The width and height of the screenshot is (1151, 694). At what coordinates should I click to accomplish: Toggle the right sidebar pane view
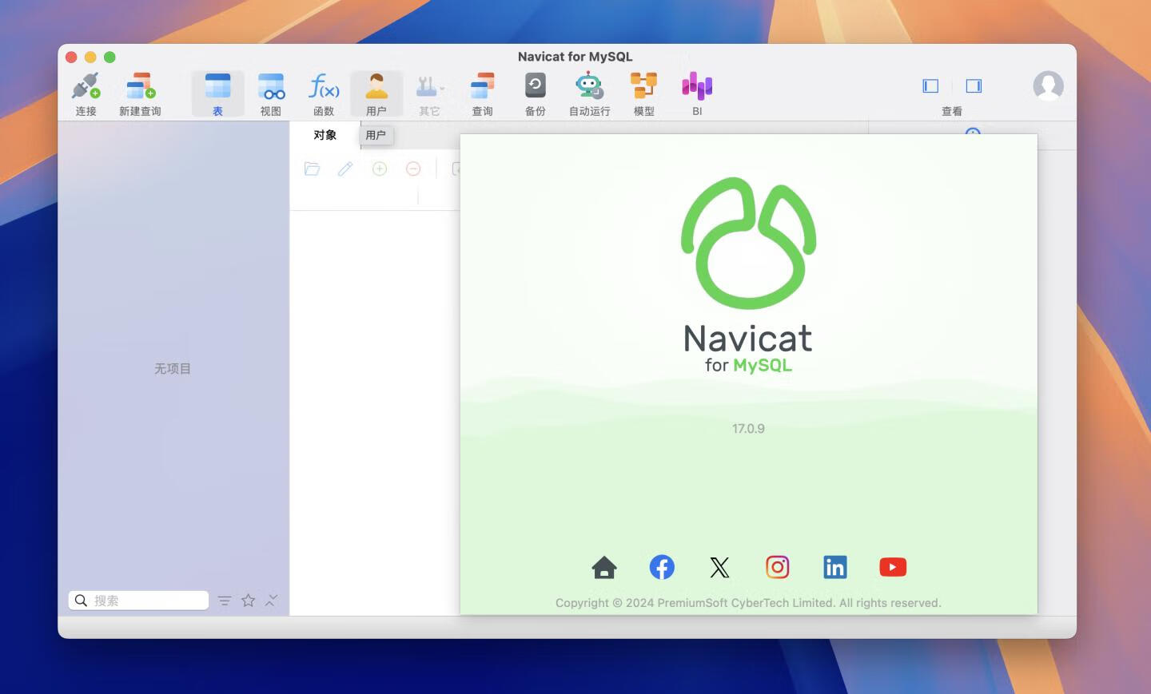tap(974, 85)
